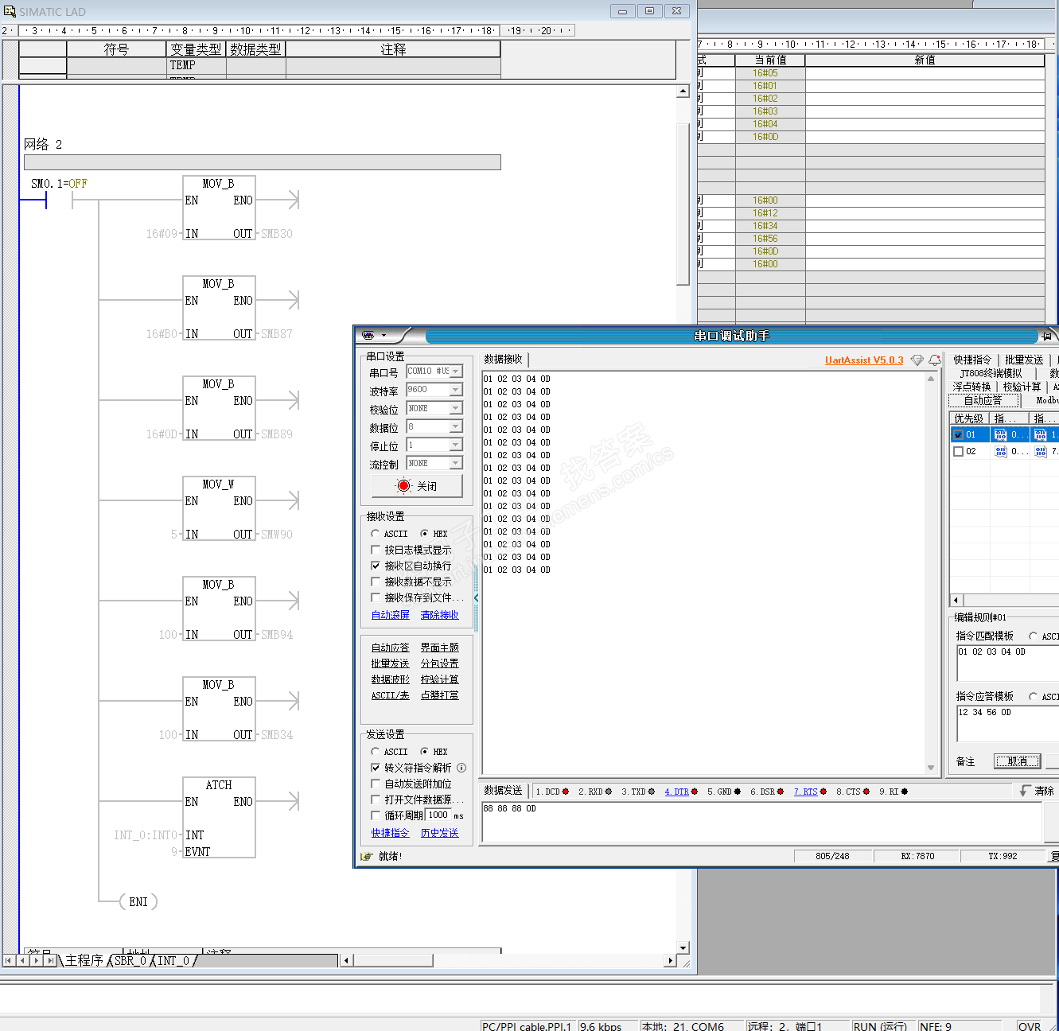Viewport: 1059px width, 1031px height.
Task: Click the notification bell icon
Action: point(935,360)
